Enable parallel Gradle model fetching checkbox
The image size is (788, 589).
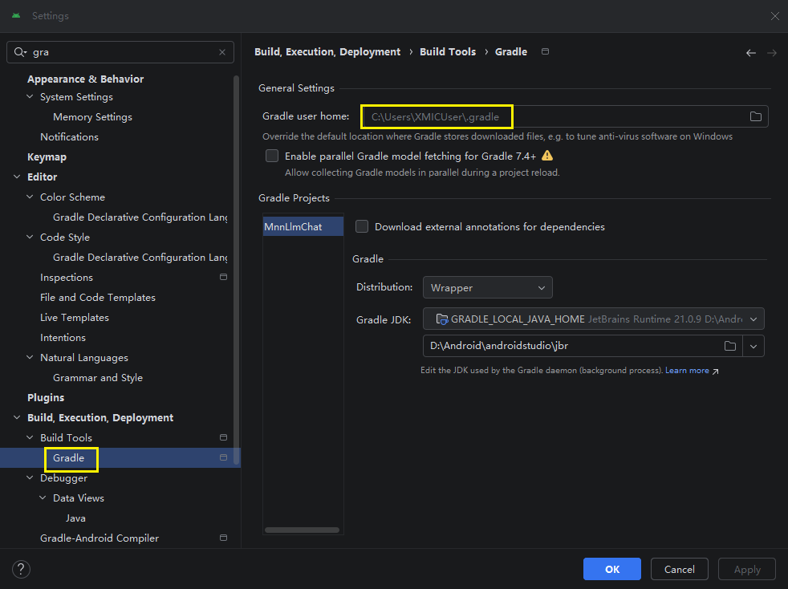(272, 156)
